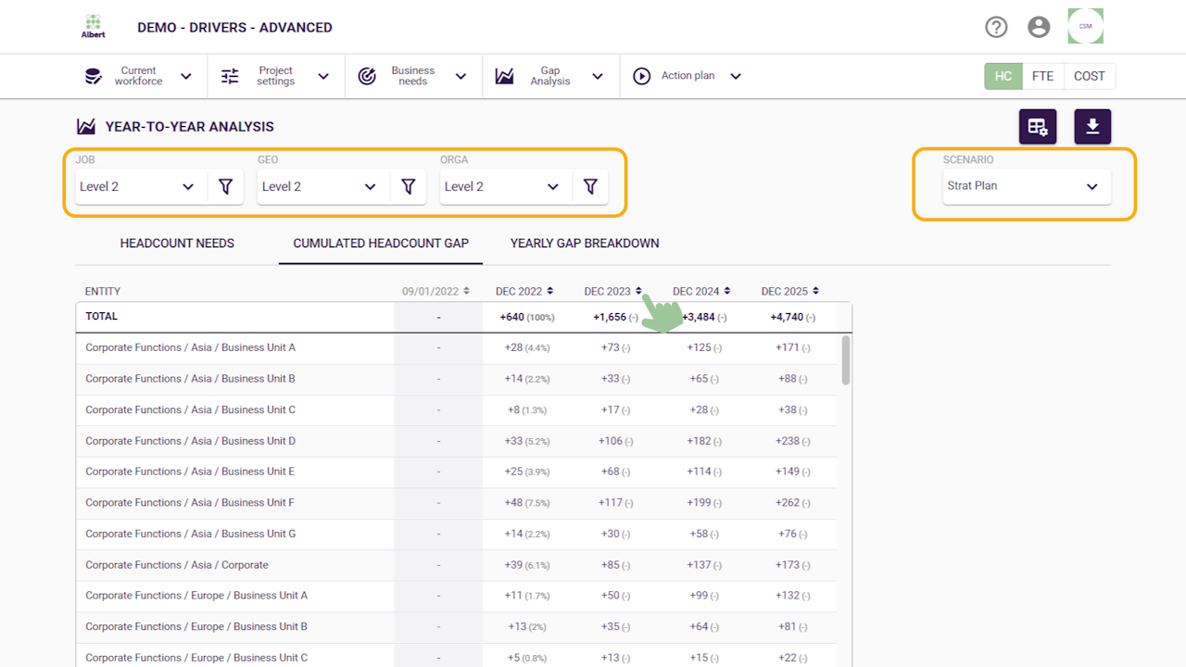The width and height of the screenshot is (1186, 667).
Task: Open the Yearly Gap Breakdown tab
Action: [x=585, y=244]
